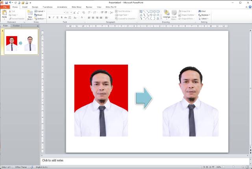Open the Shape Outline dropdown
Screen dimensions: 252x169
coord(187,15)
